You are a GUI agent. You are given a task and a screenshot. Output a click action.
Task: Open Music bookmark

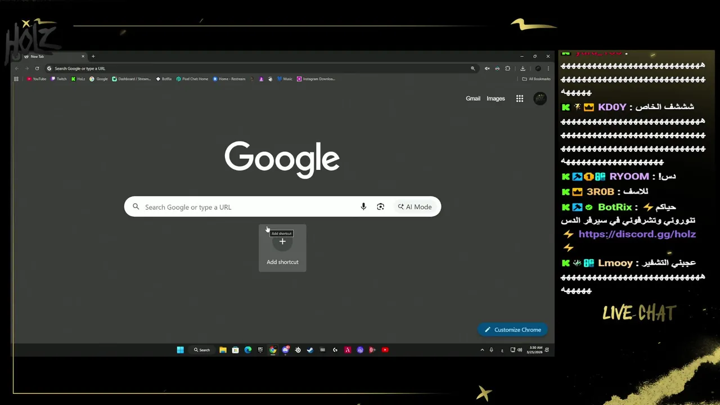(x=285, y=79)
